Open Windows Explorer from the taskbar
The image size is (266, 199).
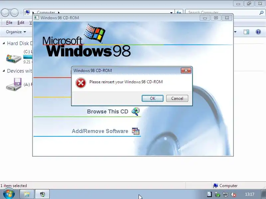27,194
